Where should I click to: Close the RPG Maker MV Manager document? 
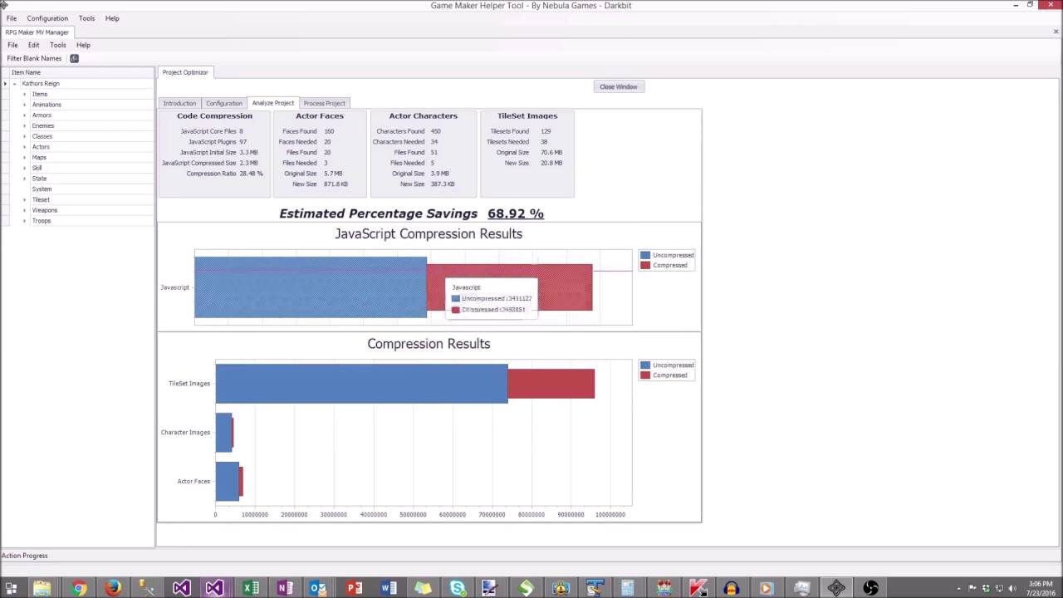click(1056, 32)
